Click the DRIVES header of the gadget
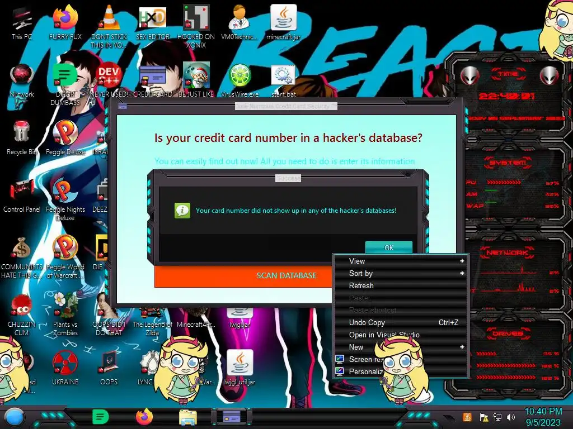Viewport: 573px width, 429px height. click(x=508, y=333)
